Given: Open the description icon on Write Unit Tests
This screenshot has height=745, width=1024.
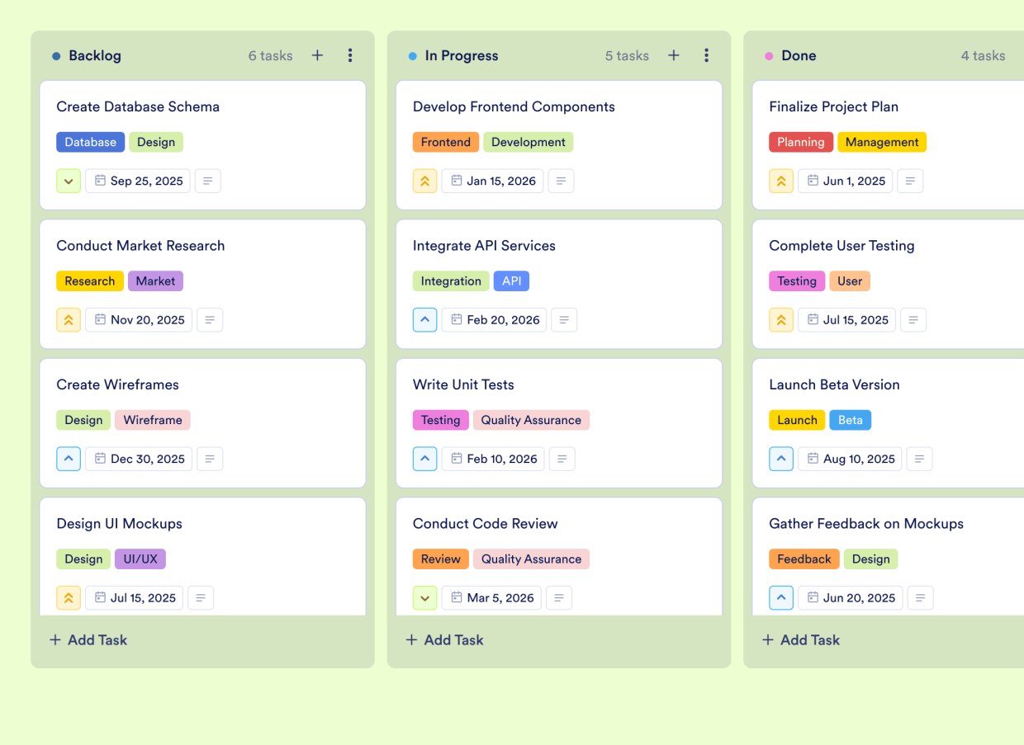Looking at the screenshot, I should 562,459.
